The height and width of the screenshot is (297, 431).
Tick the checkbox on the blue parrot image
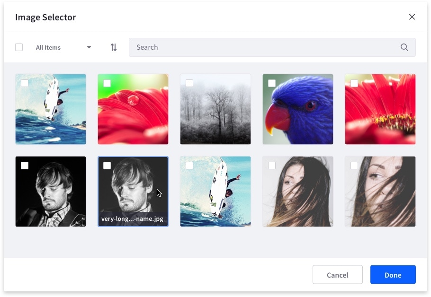tap(272, 83)
